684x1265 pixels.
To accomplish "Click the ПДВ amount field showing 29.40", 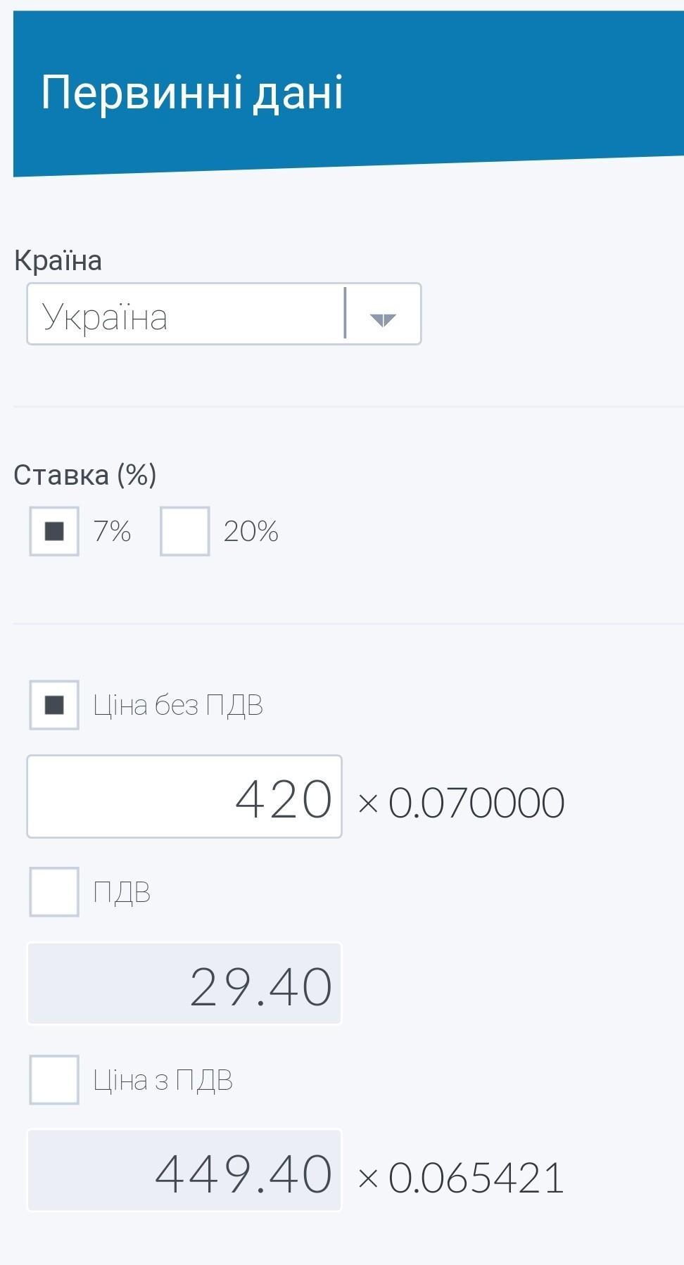I will pos(184,984).
